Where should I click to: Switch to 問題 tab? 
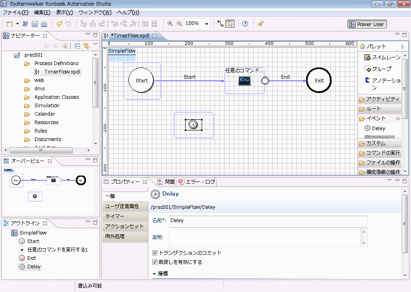pos(166,182)
